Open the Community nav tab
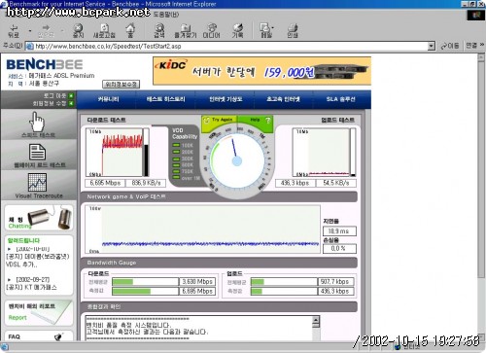 (x=108, y=99)
